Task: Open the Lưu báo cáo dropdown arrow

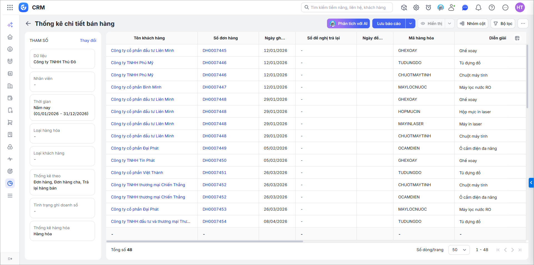Action: (x=410, y=24)
